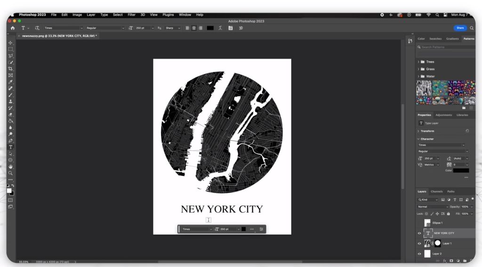The width and height of the screenshot is (482, 267).
Task: Select the Eyedropper tool
Action: click(x=10, y=82)
